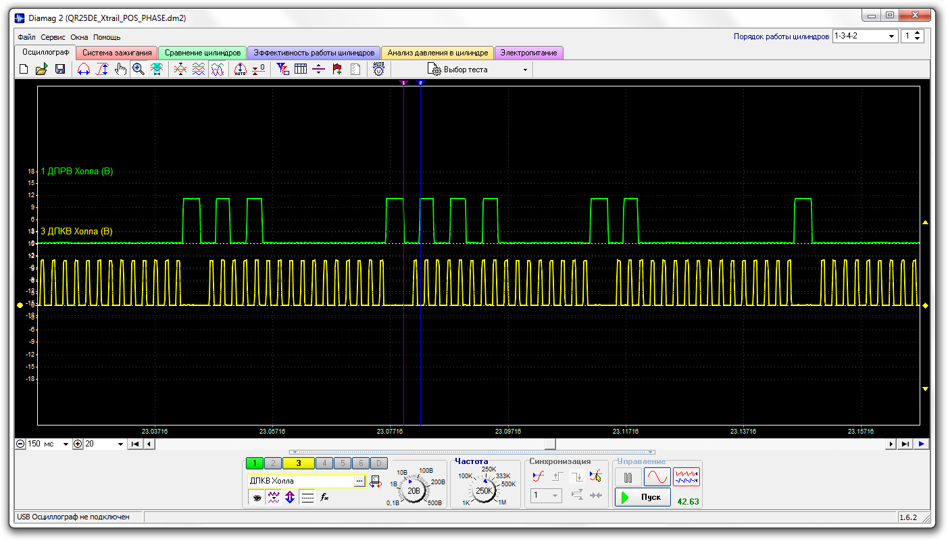Click the manual trigger cursor icon

click(x=595, y=476)
